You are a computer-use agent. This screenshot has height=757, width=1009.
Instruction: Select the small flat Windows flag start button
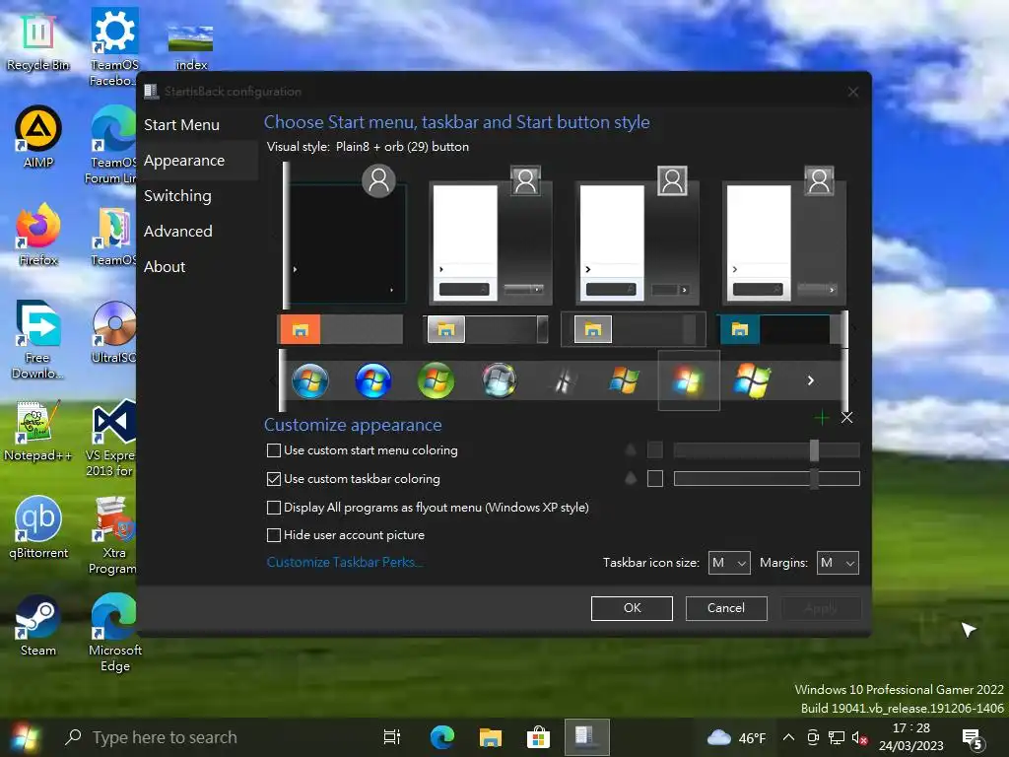[624, 379]
